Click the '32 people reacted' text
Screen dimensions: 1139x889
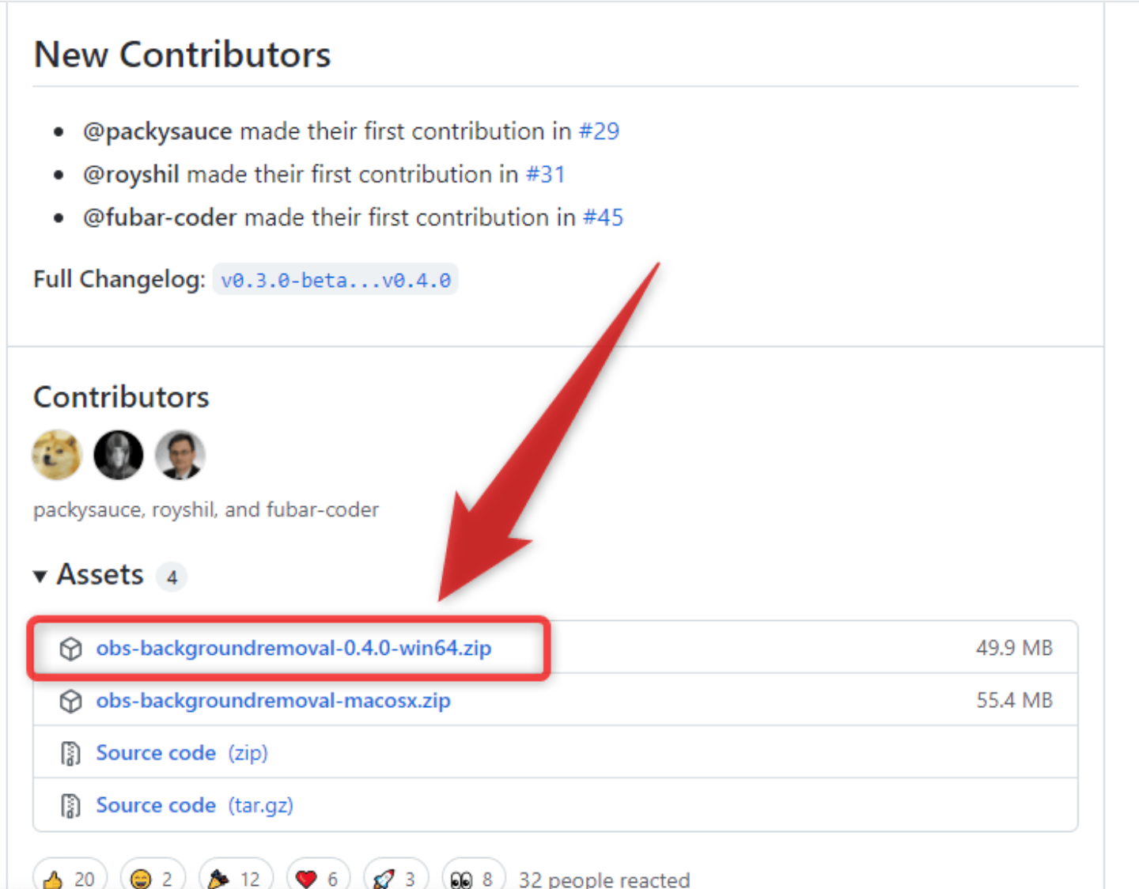coord(604,879)
